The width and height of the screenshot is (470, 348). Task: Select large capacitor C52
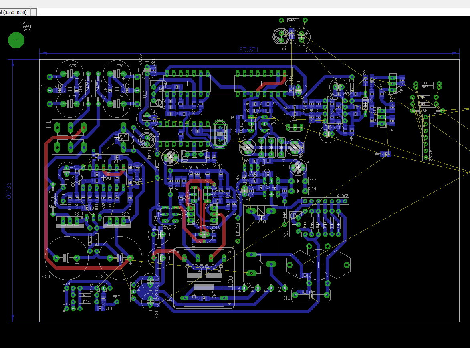[x=120, y=258]
